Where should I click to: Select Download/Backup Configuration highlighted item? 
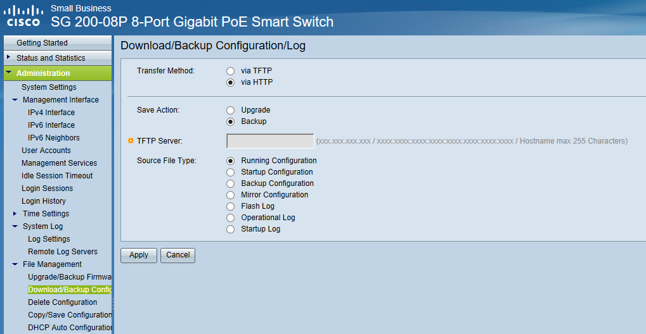tap(70, 290)
